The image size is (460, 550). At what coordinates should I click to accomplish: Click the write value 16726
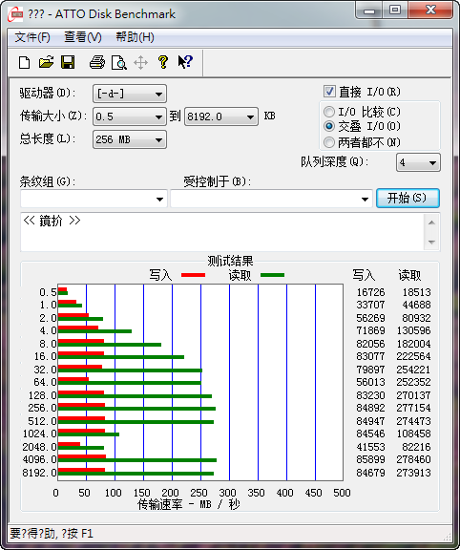tap(370, 292)
